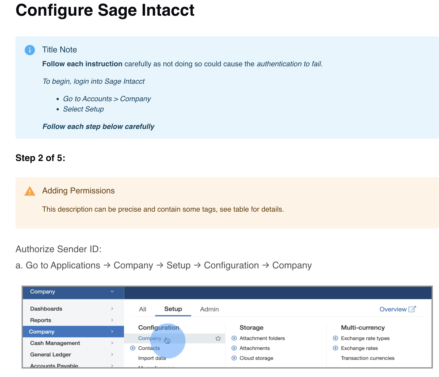Viewport: 439px width, 377px height.
Task: Switch to the Admin tab
Action: [x=209, y=309]
